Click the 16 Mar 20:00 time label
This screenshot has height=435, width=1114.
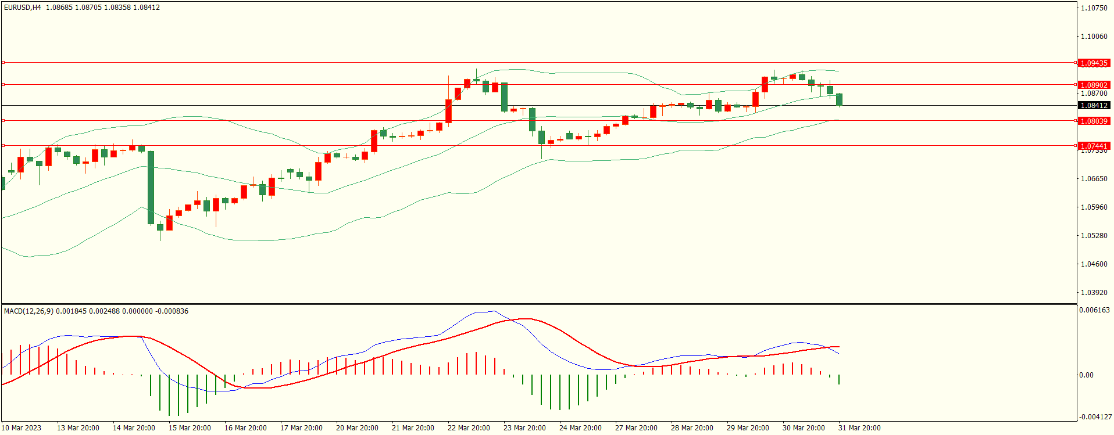tap(245, 428)
